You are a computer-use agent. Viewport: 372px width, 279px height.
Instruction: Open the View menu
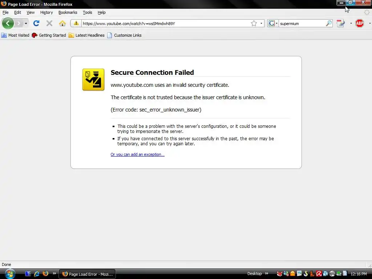(31, 12)
